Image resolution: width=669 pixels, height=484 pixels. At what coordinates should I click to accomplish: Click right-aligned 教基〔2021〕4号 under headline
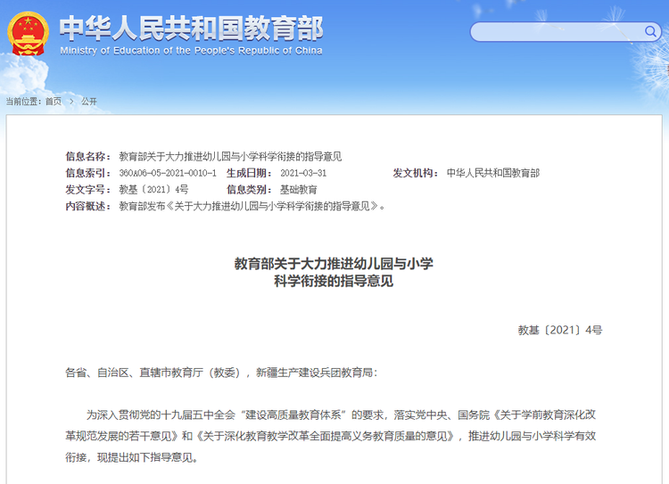point(560,330)
